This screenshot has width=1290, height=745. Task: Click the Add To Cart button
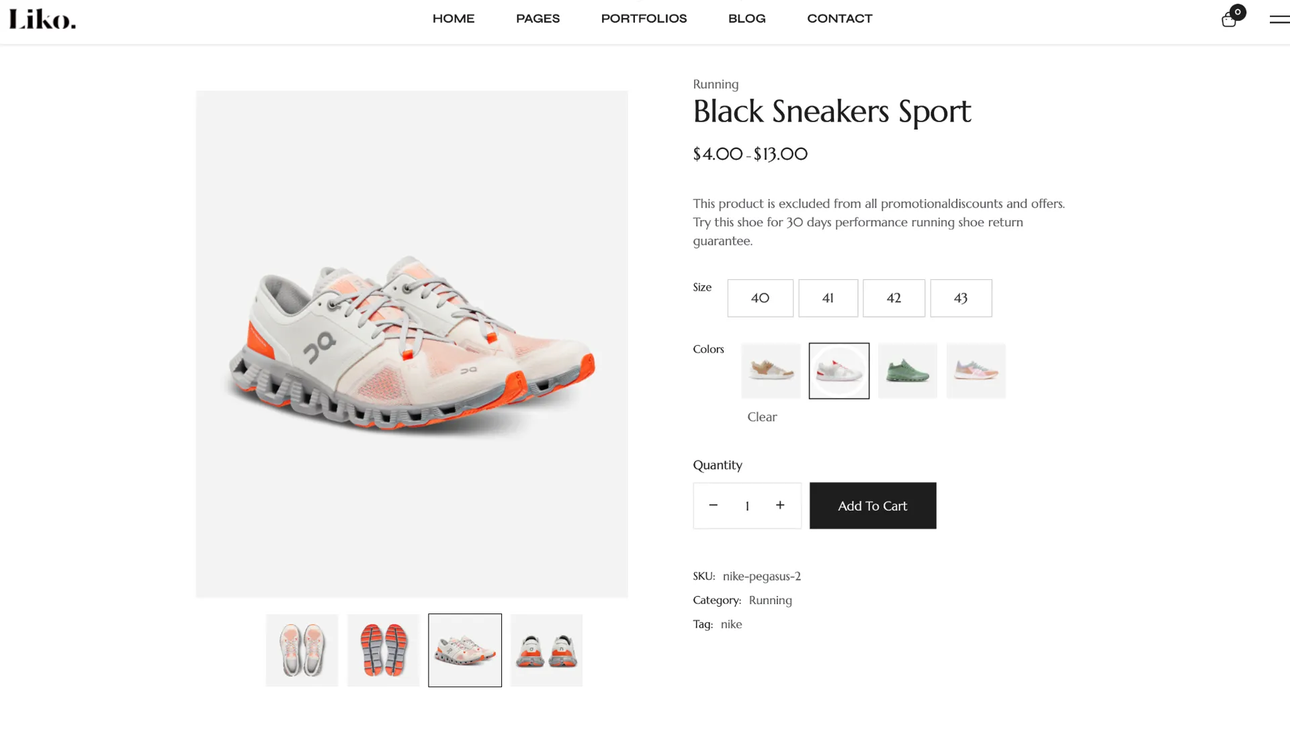(x=872, y=506)
